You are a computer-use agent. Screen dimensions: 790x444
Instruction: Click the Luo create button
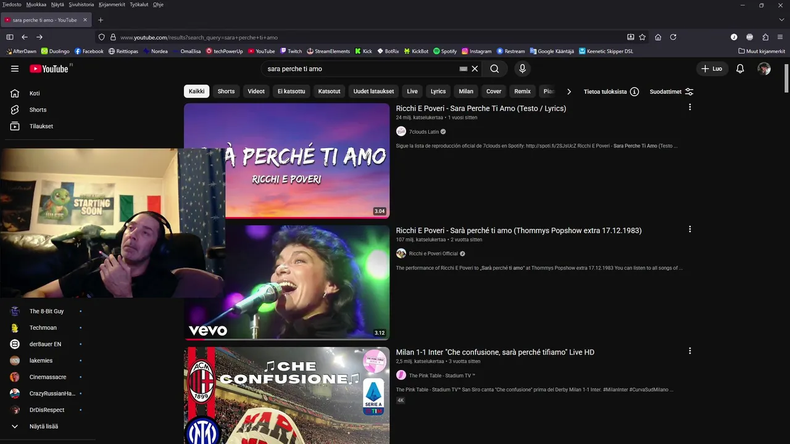712,68
